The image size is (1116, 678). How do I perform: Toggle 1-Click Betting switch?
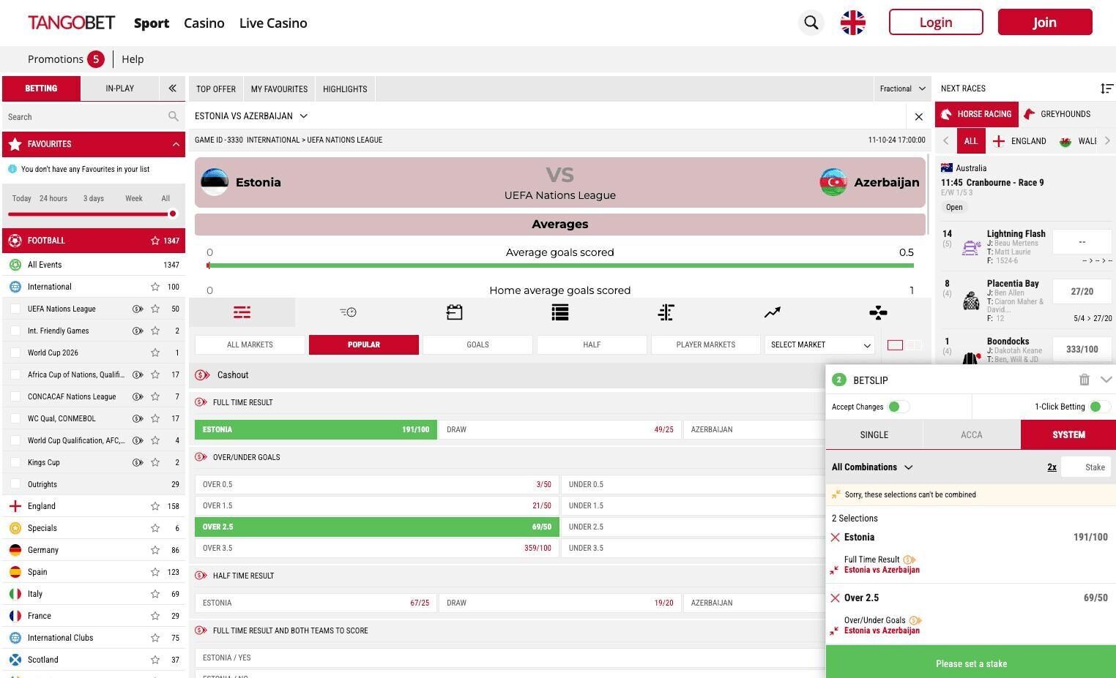click(x=1100, y=407)
